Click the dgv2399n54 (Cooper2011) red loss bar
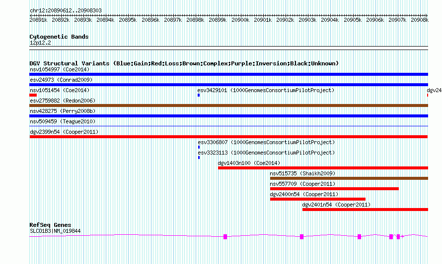Image resolution: width=442 pixels, height=264 pixels. point(228,137)
